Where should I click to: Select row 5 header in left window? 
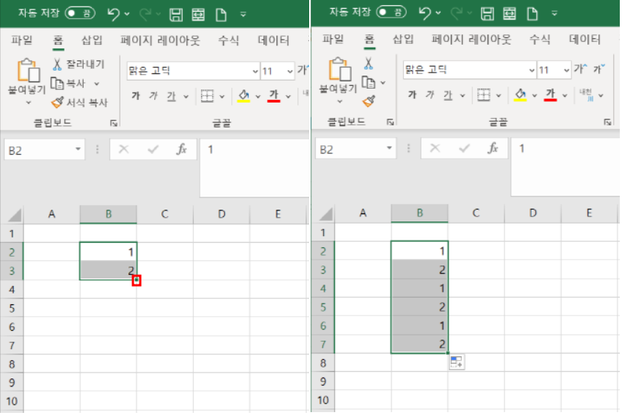point(12,308)
